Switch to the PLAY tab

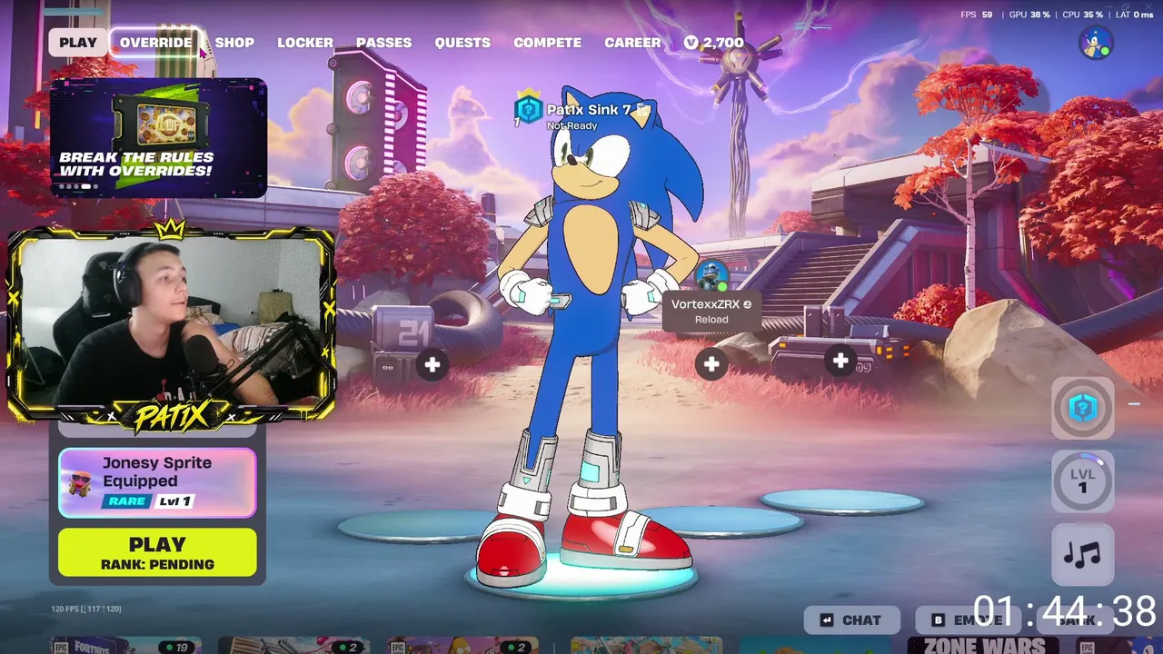[x=78, y=43]
